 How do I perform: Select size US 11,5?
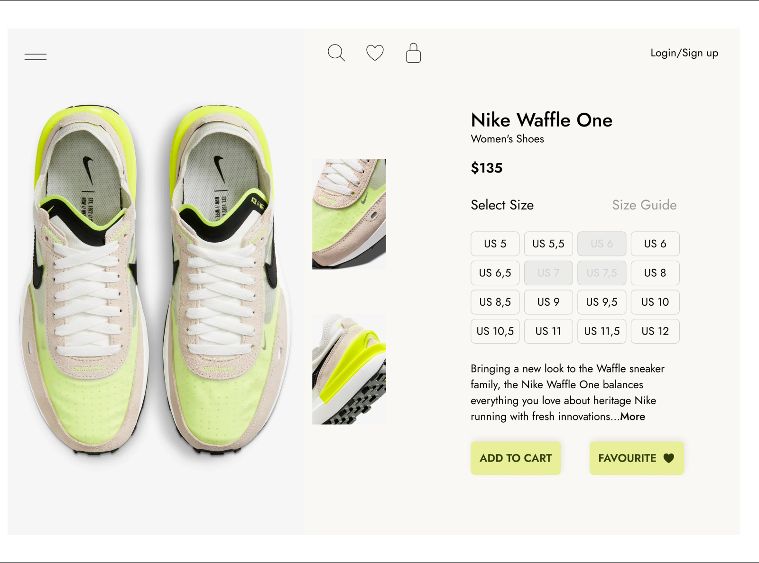(x=602, y=331)
